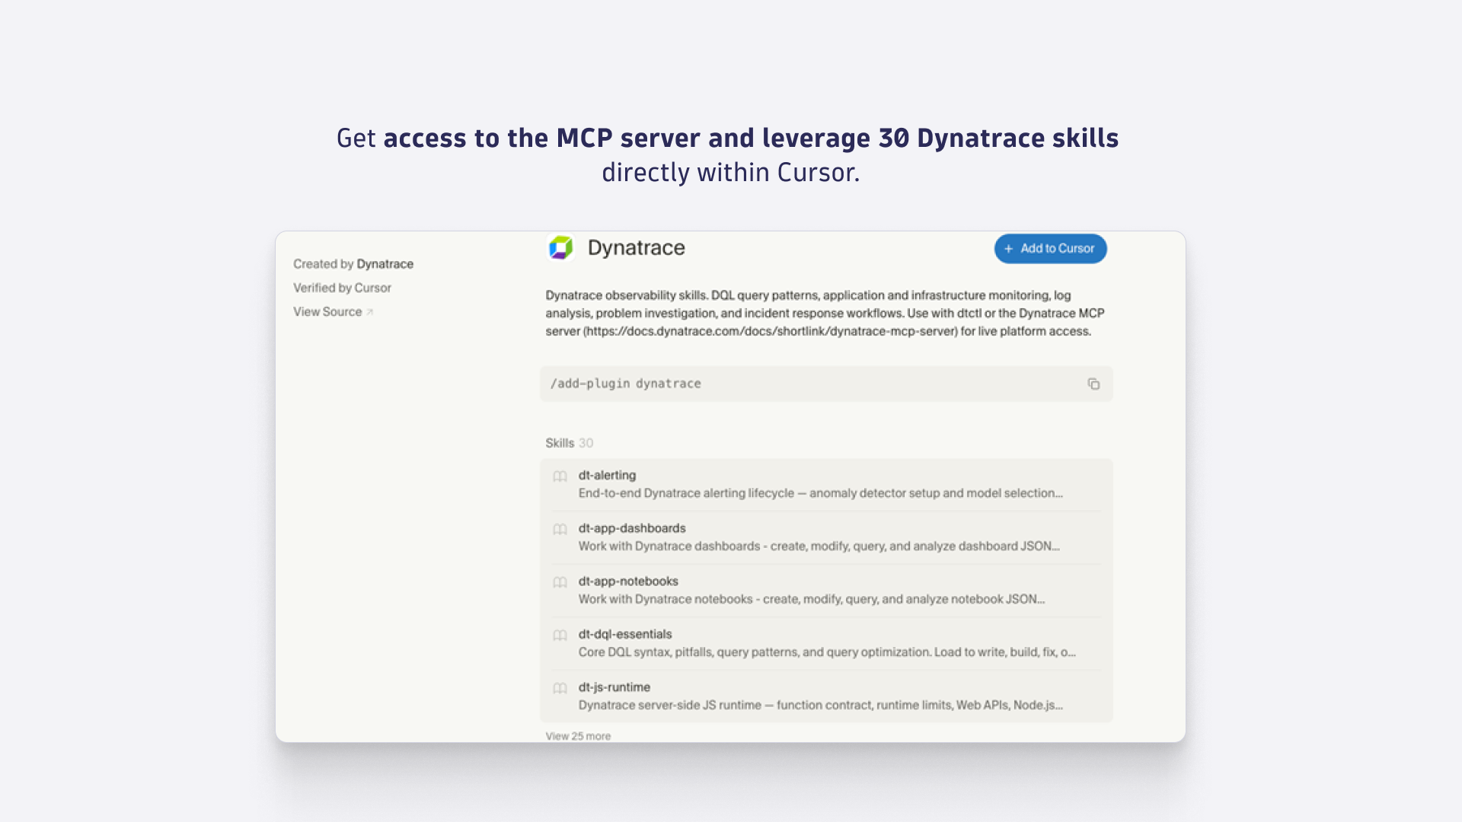
Task: Click the Dynatrace logo icon
Action: 561,247
